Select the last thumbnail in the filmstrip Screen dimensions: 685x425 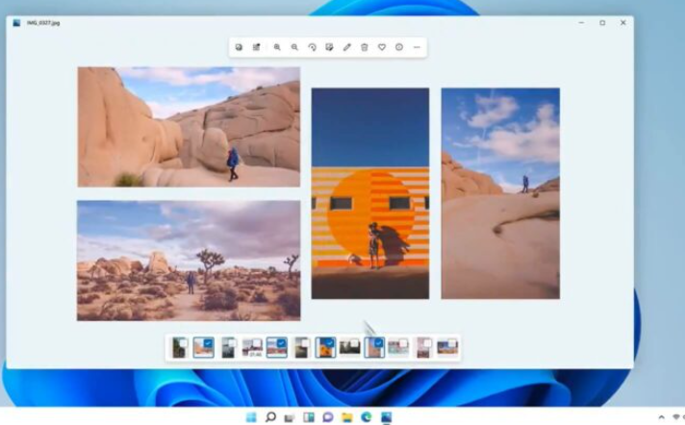[447, 347]
